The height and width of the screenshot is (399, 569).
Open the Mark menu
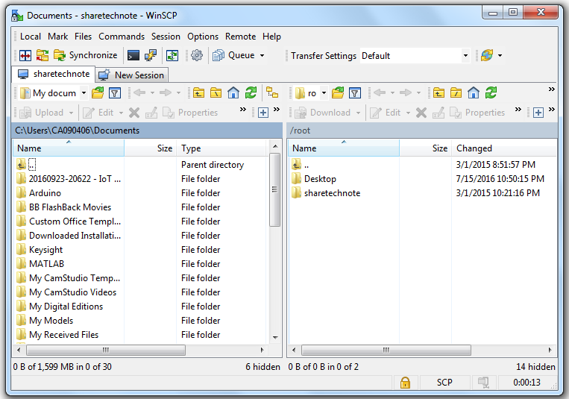coord(57,37)
